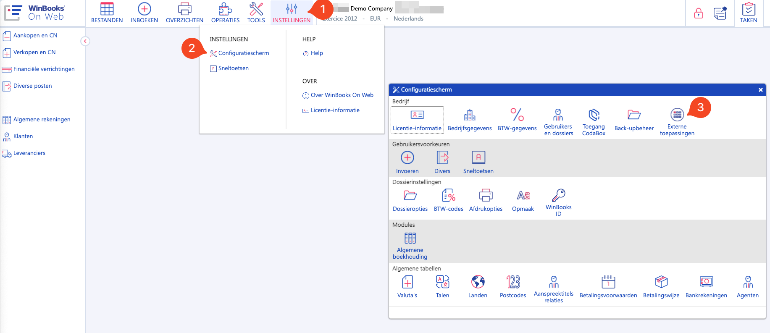Image resolution: width=770 pixels, height=333 pixels.
Task: Open Agenten icon
Action: tap(748, 287)
